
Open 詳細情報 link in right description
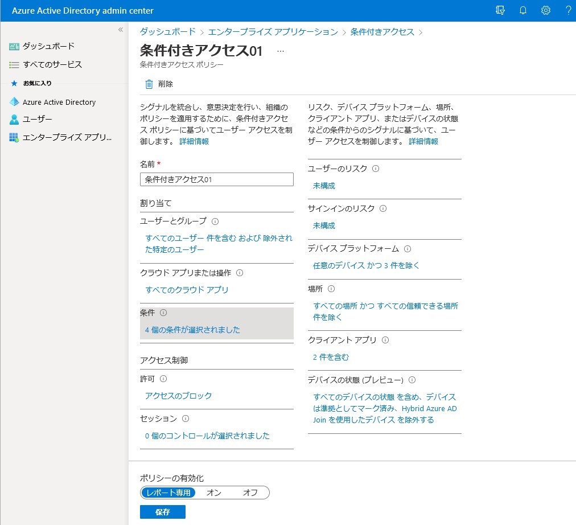423,141
